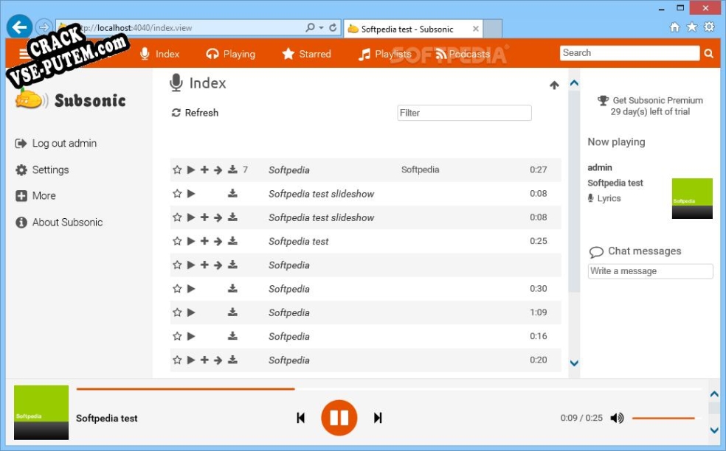The height and width of the screenshot is (451, 726).
Task: Click the search magnifier button
Action: click(x=709, y=53)
